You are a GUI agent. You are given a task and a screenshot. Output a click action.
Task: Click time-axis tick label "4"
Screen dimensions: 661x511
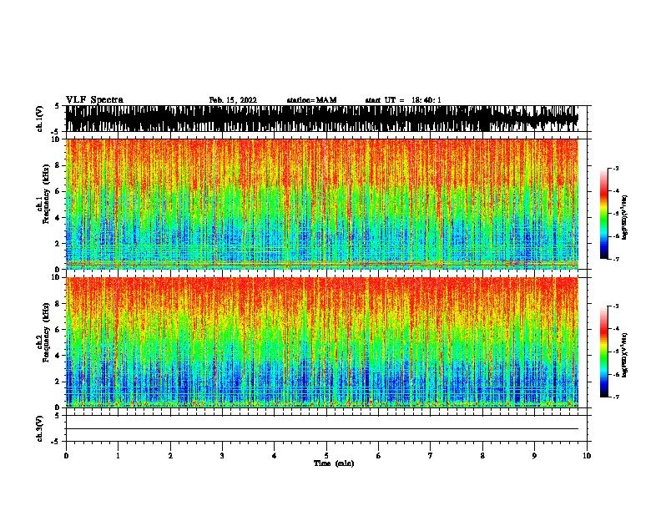(275, 456)
